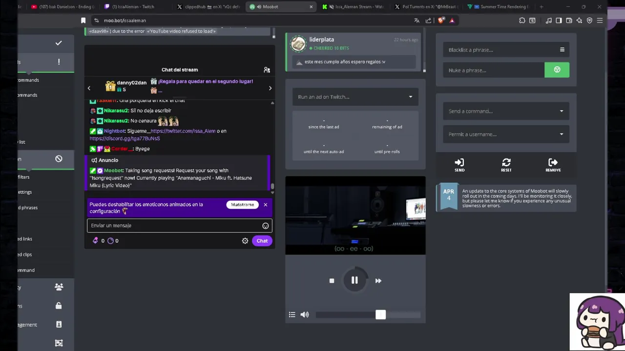The image size is (625, 351).
Task: Click the Blacklist a phrase field
Action: [506, 50]
